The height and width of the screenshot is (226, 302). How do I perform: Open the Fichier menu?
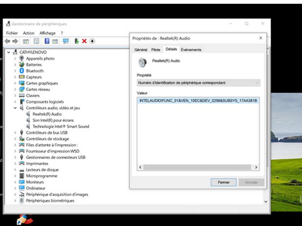[12, 33]
